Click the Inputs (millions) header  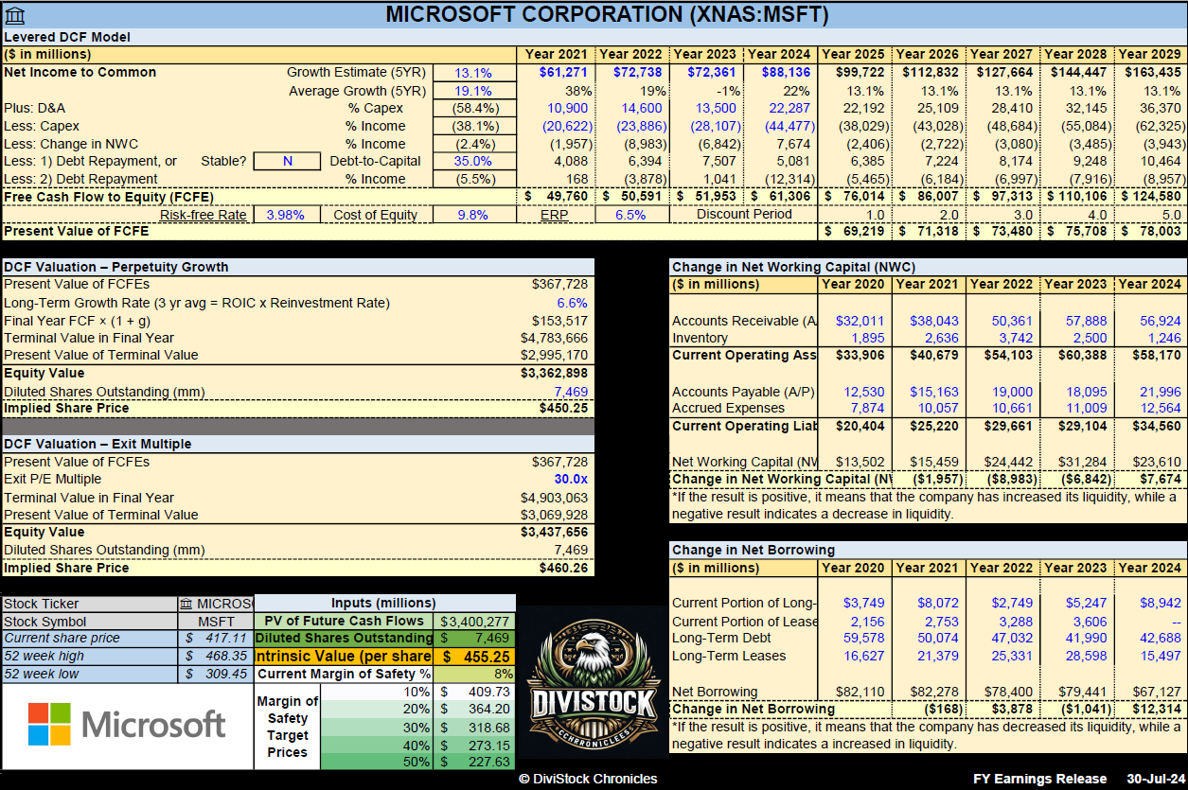tap(383, 603)
